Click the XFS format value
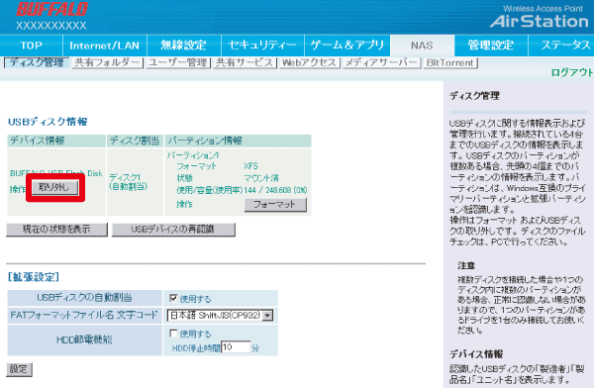594x388 pixels. [x=250, y=166]
